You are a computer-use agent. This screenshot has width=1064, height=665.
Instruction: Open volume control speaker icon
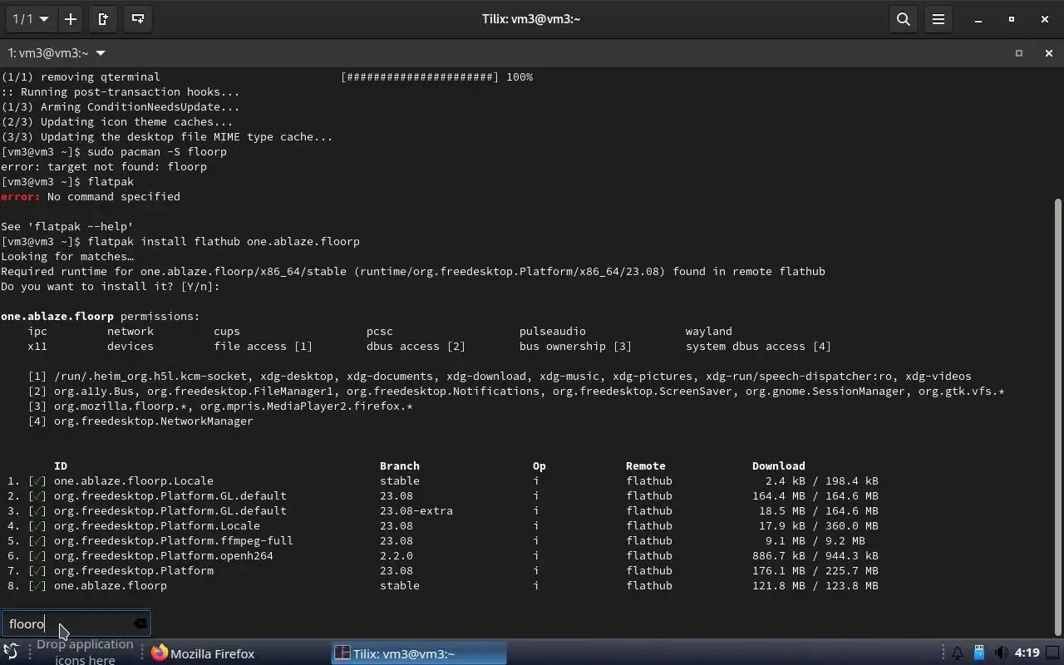tap(1001, 653)
